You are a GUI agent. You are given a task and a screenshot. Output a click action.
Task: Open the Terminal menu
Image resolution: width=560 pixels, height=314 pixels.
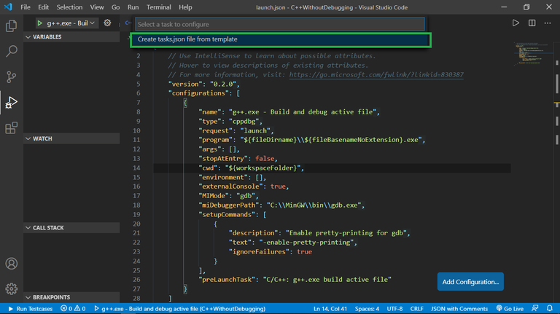[158, 7]
